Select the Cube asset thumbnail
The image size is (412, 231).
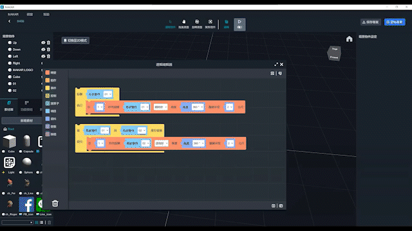tap(10, 141)
